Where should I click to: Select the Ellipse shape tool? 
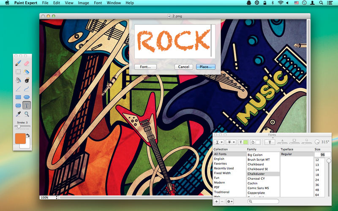(27, 97)
